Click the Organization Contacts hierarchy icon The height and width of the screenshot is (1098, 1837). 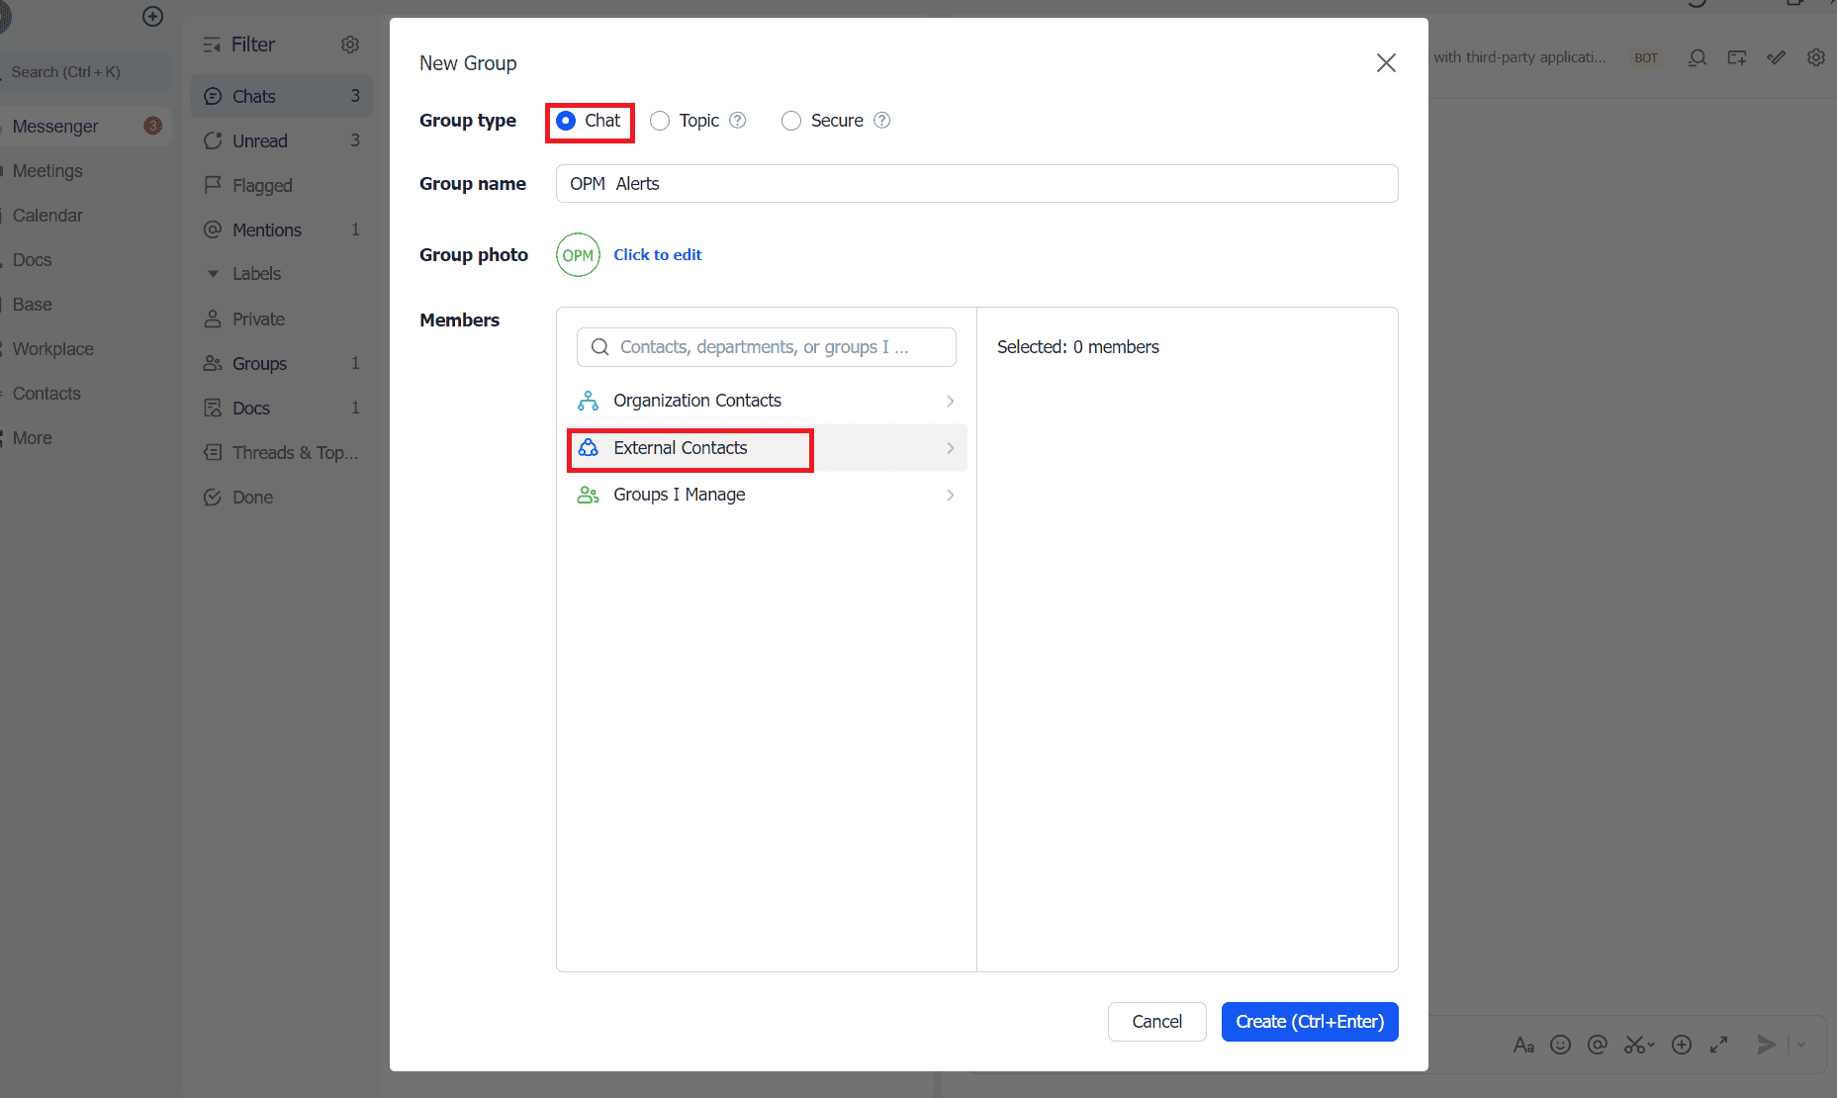[588, 401]
